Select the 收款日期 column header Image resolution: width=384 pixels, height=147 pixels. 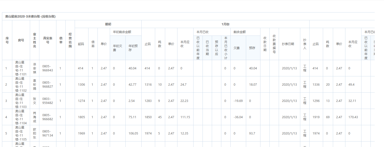click(x=265, y=44)
